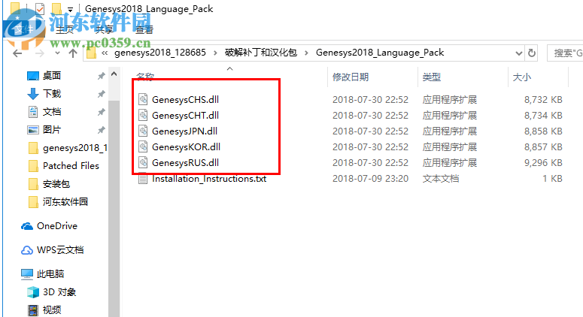This screenshot has height=317, width=583.
Task: Go back with the left arrow button
Action: [x=17, y=53]
